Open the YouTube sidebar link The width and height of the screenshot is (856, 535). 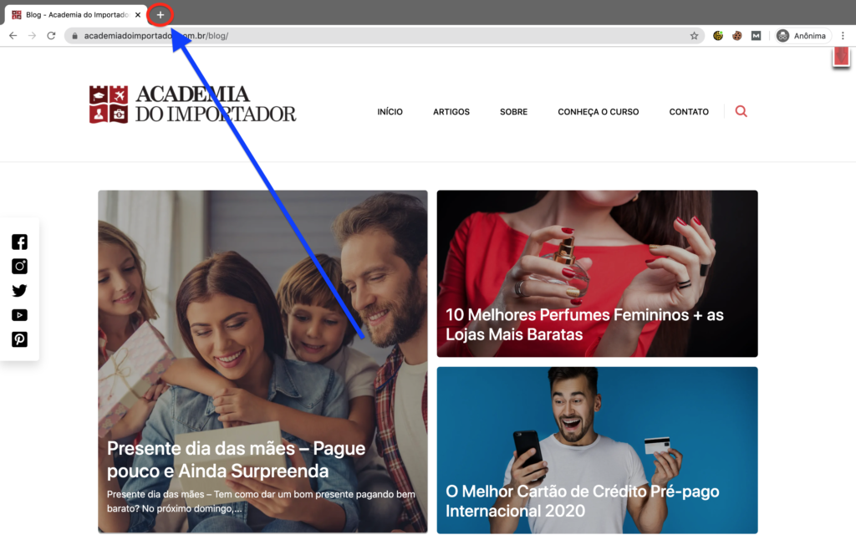(x=20, y=315)
